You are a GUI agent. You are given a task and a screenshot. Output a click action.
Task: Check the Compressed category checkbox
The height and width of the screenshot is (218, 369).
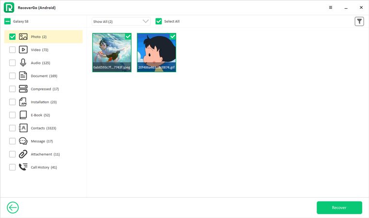(x=12, y=89)
